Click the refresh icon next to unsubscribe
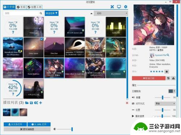The image size is (181, 135). click(168, 78)
